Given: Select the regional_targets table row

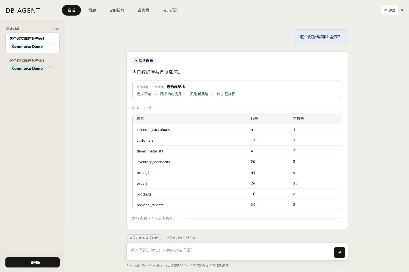Looking at the screenshot, I should 237,205.
